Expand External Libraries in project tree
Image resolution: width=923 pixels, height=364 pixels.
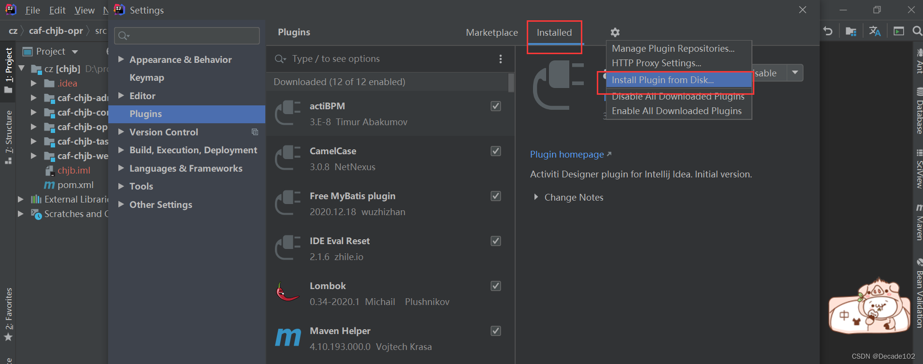tap(20, 199)
